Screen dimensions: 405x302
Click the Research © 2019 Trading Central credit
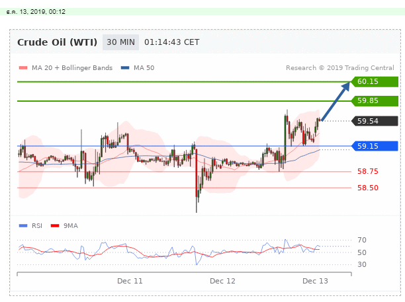[x=340, y=67]
